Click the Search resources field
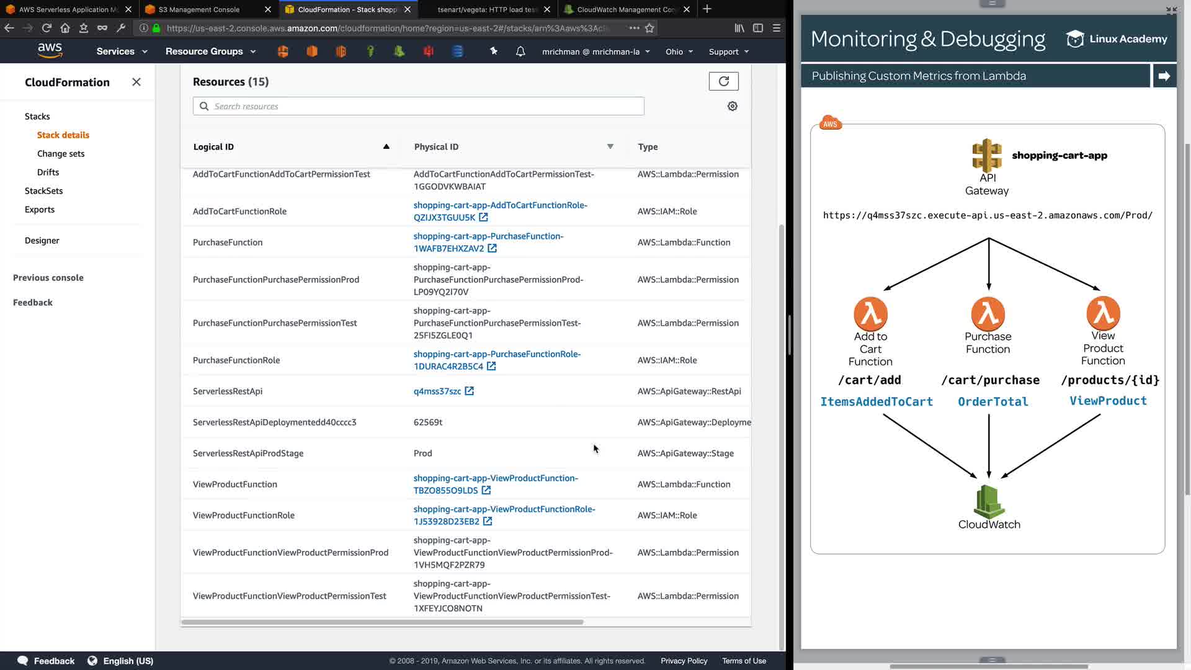The image size is (1191, 670). tap(419, 107)
